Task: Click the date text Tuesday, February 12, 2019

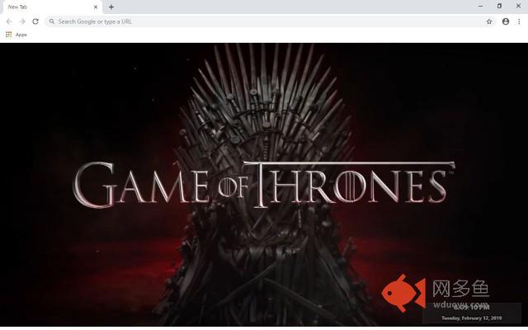Action: (x=471, y=318)
